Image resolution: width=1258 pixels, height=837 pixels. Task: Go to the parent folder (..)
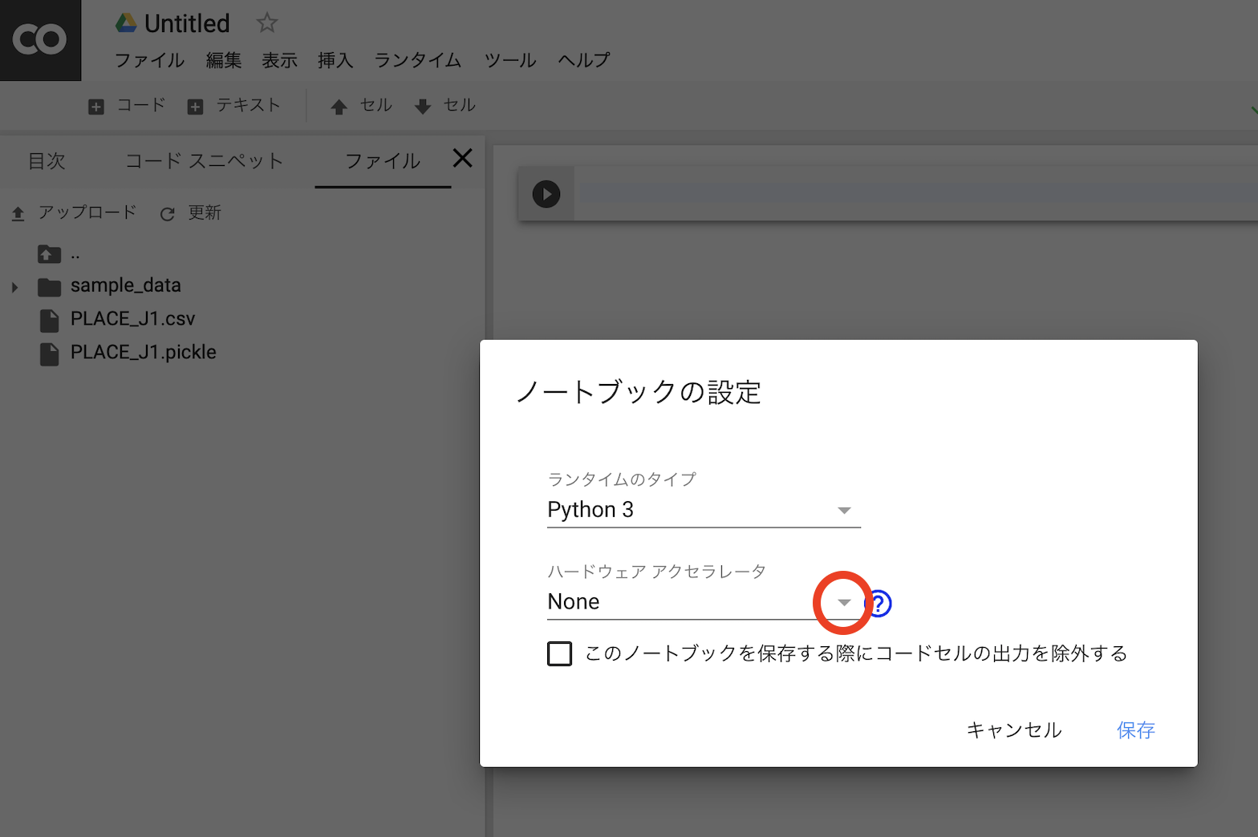coord(58,255)
